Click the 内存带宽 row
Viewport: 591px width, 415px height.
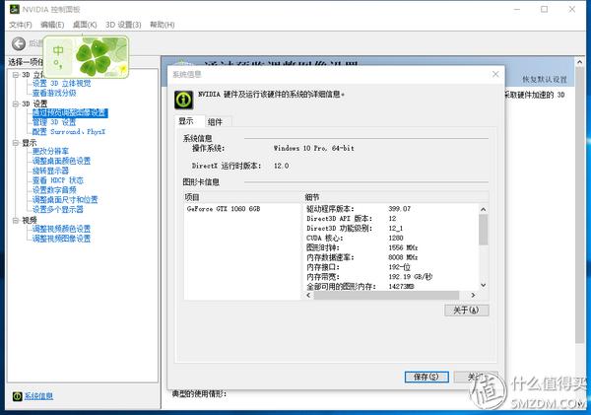click(x=390, y=277)
